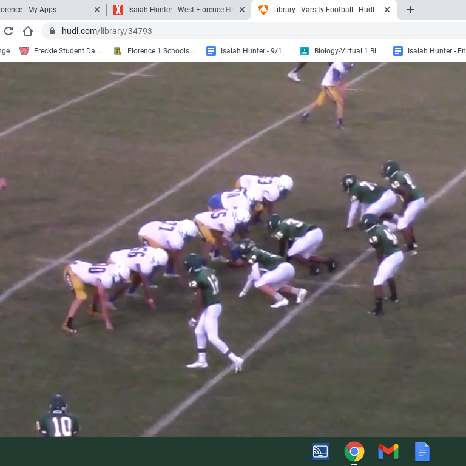Open Chrome from the shelf

(354, 451)
